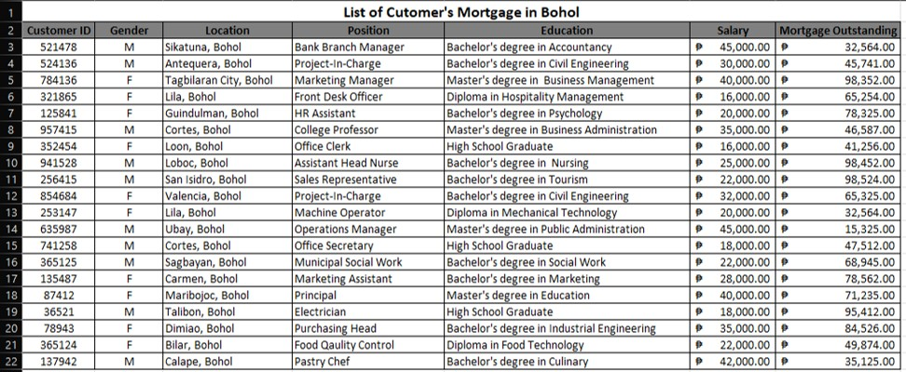Image resolution: width=906 pixels, height=372 pixels.
Task: Click the 'Assistant Head Nurse' cell
Action: [367, 163]
